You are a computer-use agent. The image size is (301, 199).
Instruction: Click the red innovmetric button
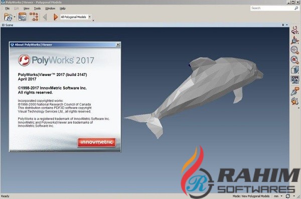[x=96, y=142]
